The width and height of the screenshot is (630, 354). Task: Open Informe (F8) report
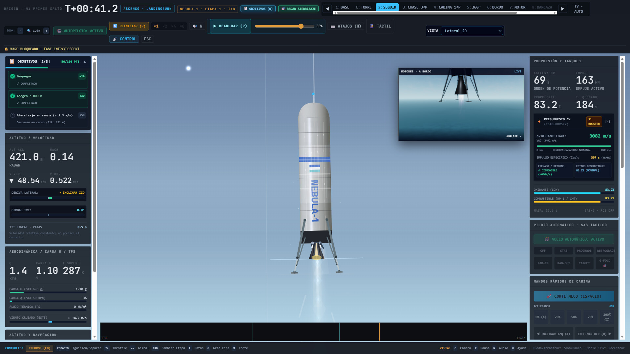(x=39, y=348)
